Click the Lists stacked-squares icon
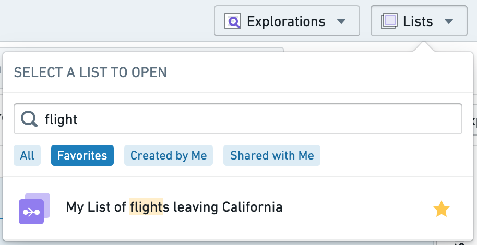This screenshot has height=245, width=477. pos(389,21)
